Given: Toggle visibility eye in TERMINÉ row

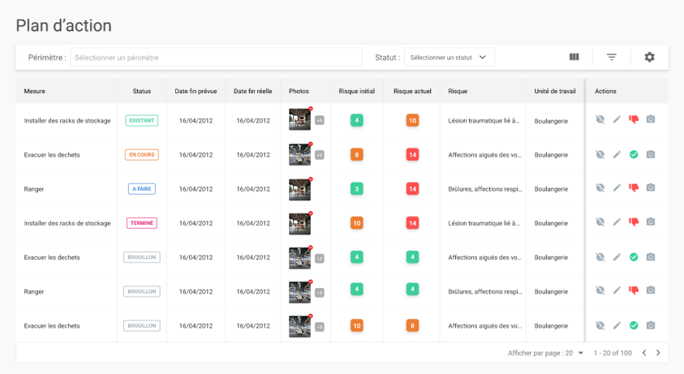Looking at the screenshot, I should (600, 221).
